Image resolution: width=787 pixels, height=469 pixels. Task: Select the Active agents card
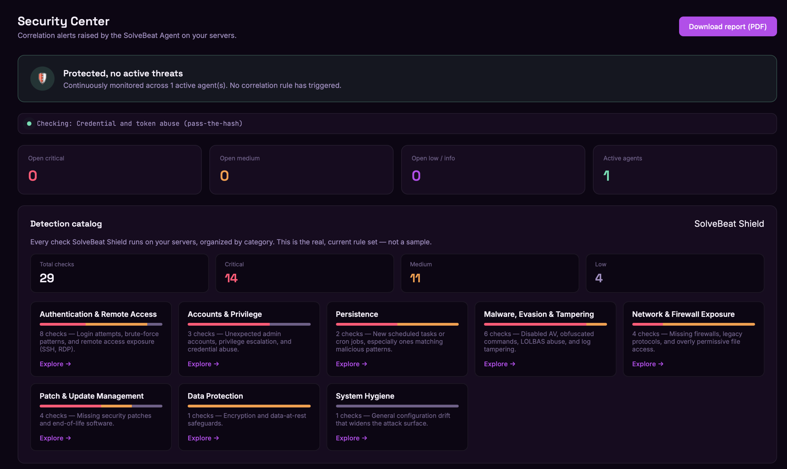tap(685, 170)
